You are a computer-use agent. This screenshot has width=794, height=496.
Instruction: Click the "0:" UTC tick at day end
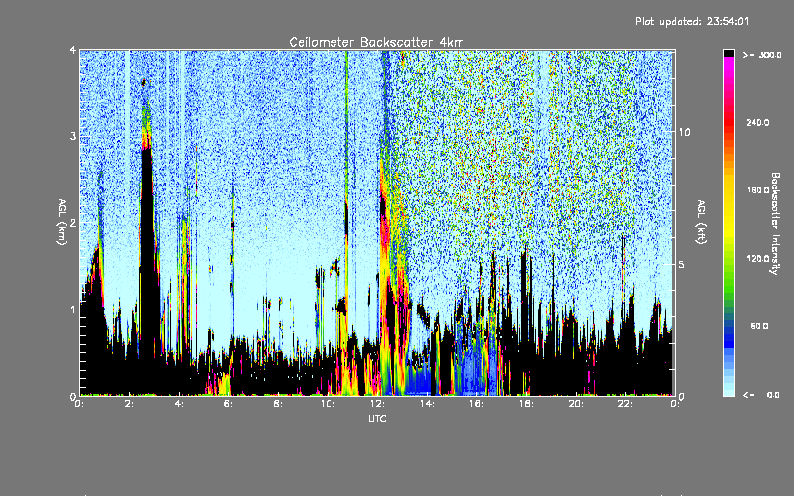point(674,404)
